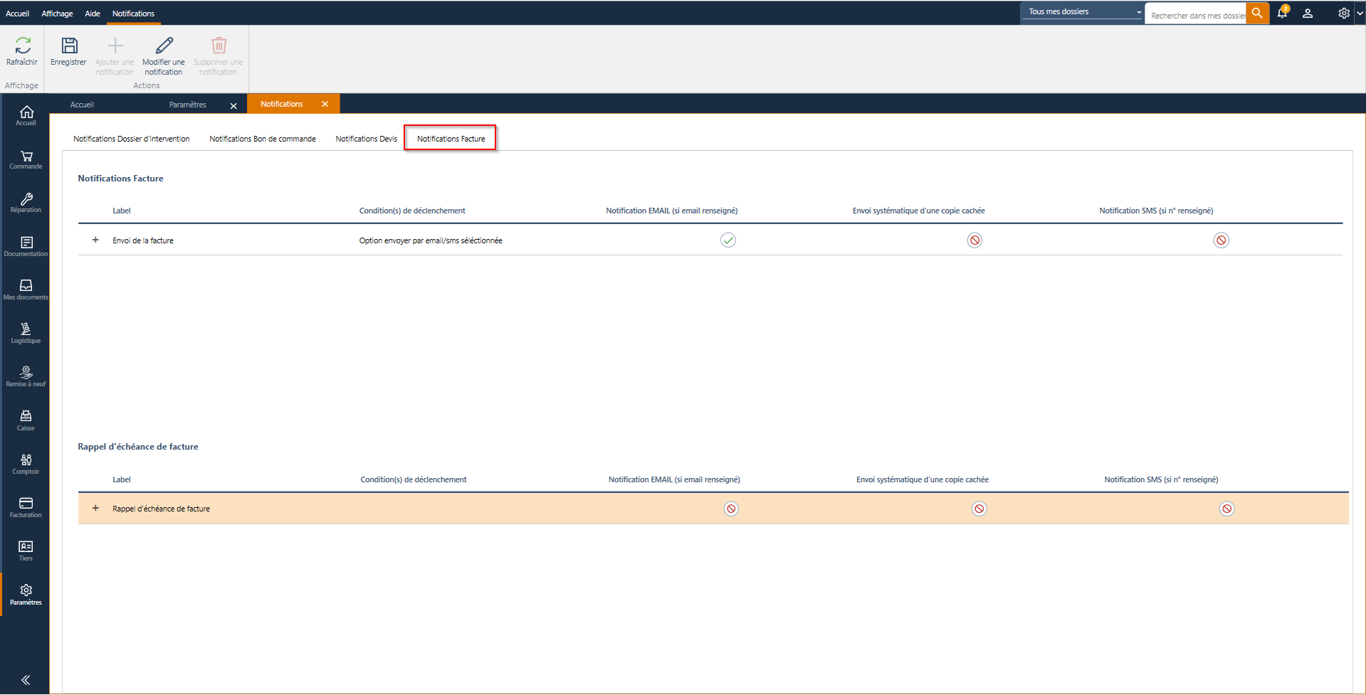Open the user profile icon
Screen dimensions: 1366x695
click(1308, 14)
